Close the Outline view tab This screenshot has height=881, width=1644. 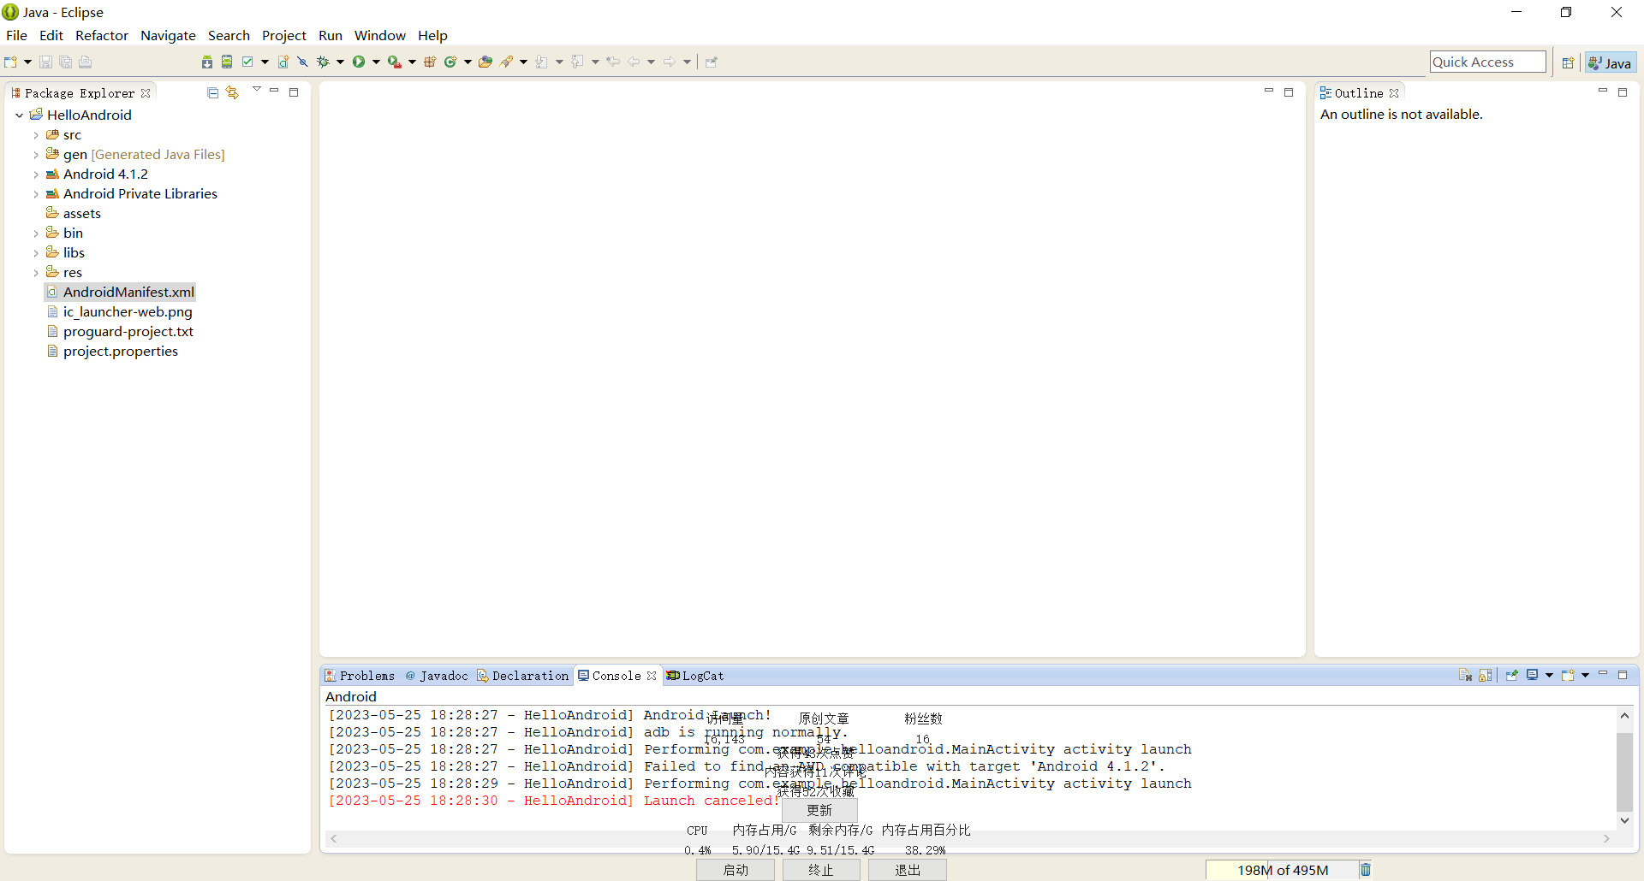(x=1394, y=93)
